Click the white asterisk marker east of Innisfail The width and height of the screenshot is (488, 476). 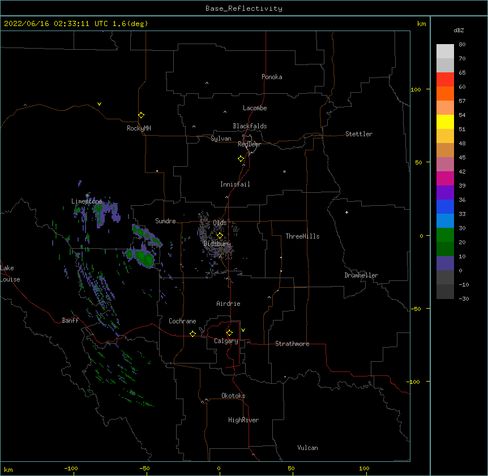point(284,171)
